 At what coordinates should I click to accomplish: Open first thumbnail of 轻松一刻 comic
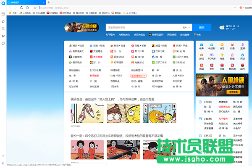(x=87, y=150)
